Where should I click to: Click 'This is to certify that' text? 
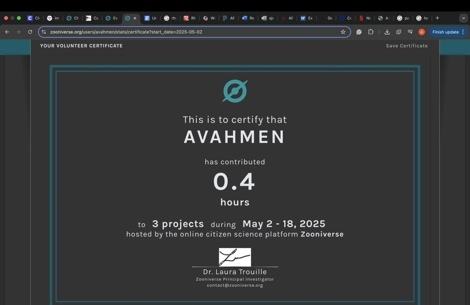pyautogui.click(x=235, y=120)
